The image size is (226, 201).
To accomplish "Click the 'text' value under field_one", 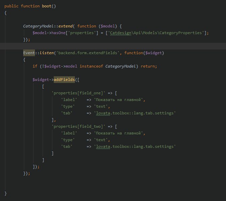I will 101,106.
